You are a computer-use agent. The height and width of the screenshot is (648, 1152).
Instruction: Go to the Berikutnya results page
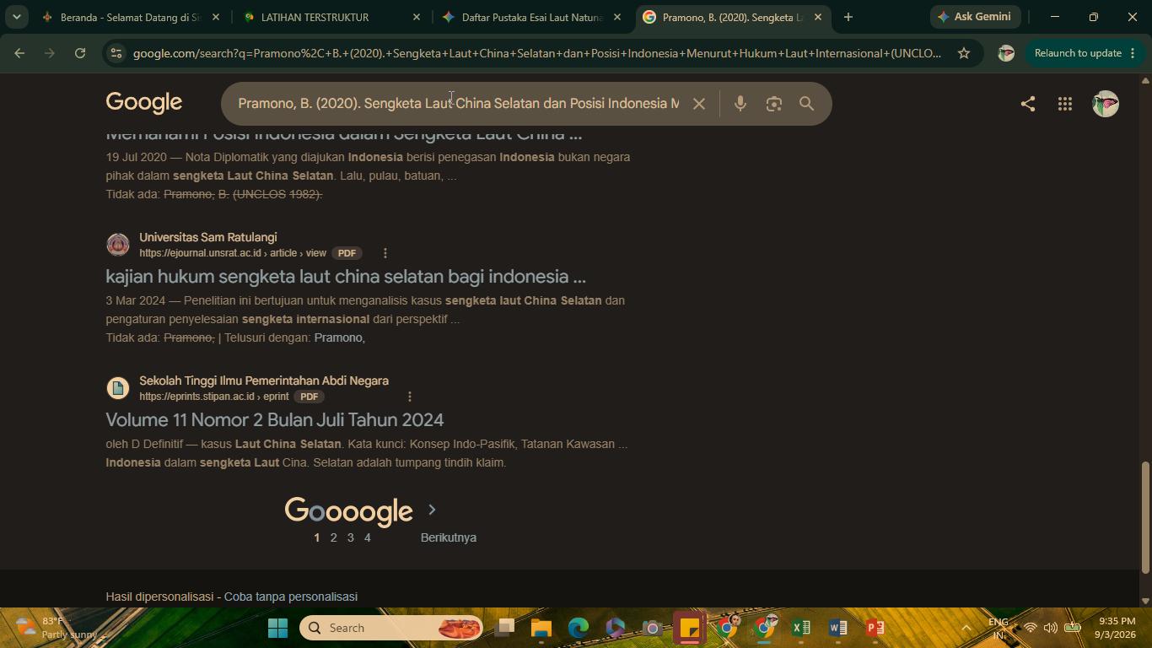pyautogui.click(x=449, y=537)
